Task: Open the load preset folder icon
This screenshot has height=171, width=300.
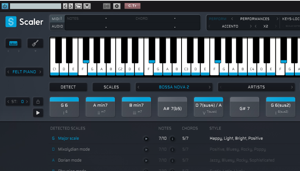Action: pos(78,6)
